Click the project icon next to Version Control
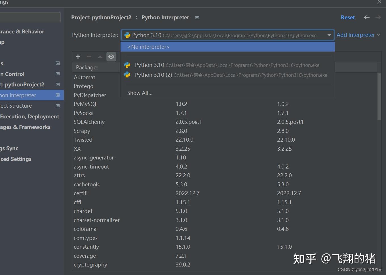 pos(58,74)
